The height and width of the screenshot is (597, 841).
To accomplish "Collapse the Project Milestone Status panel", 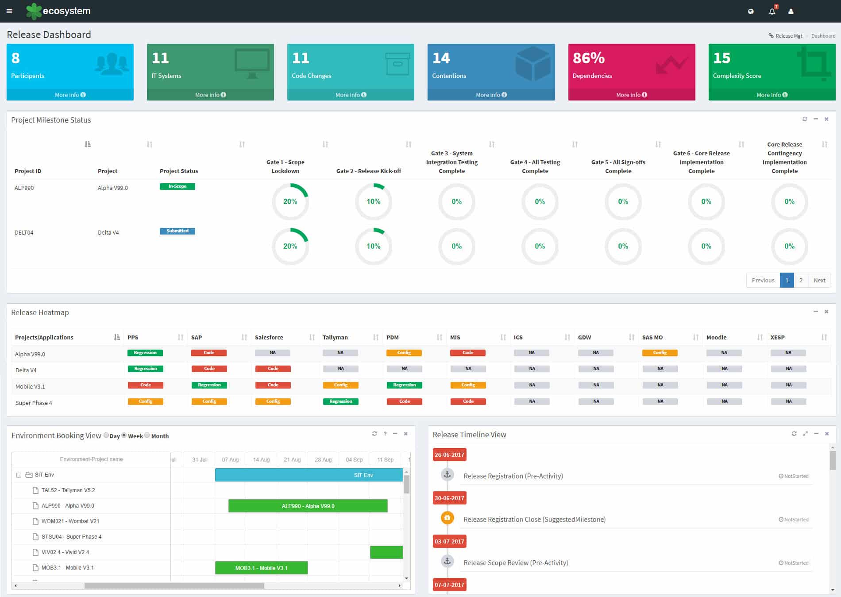I will 816,119.
